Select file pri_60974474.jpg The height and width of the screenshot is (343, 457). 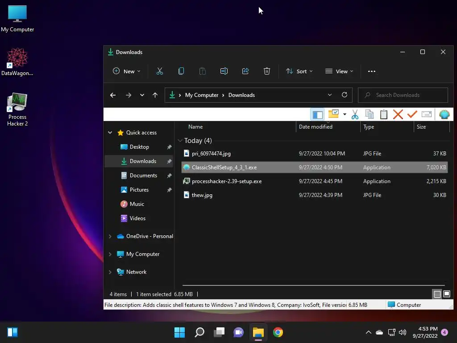point(315,154)
